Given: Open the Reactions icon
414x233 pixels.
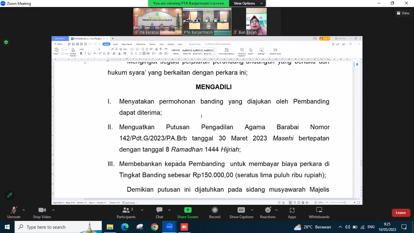Looking at the screenshot, I should [268, 210].
